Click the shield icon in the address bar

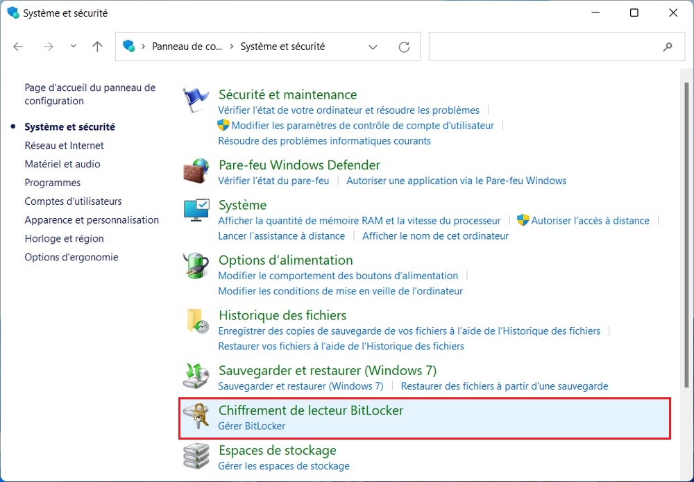click(129, 46)
